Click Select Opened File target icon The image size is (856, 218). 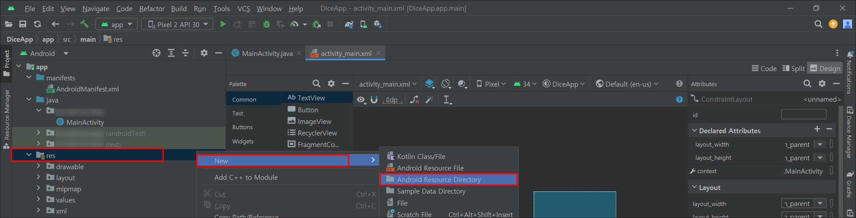[156, 53]
